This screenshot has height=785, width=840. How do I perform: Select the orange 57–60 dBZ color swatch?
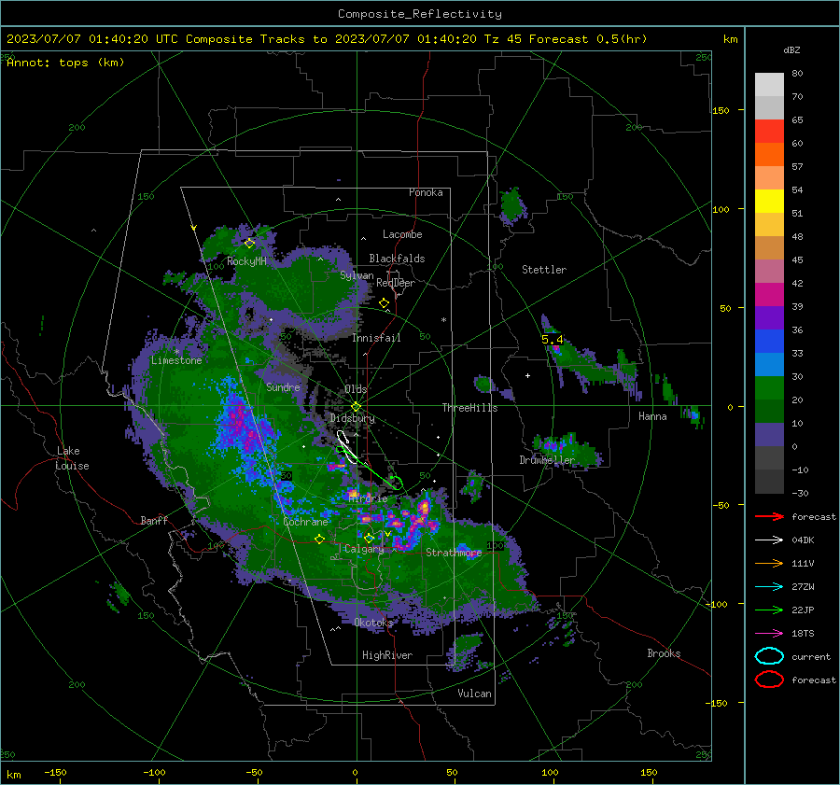pos(769,155)
